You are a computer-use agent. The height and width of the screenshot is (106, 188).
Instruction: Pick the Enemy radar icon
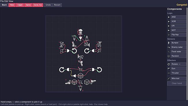coord(169,47)
